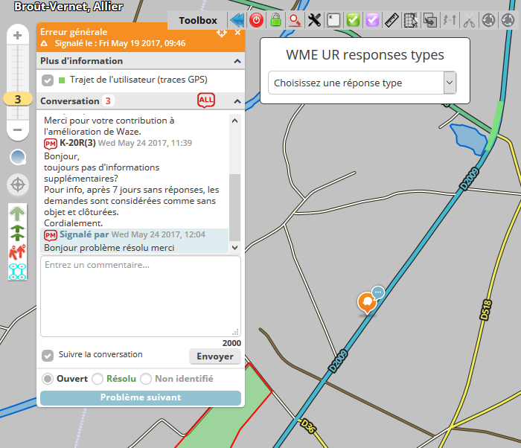Click the K-20R(3) username in conversation
Image resolution: width=521 pixels, height=448 pixels.
[x=77, y=143]
